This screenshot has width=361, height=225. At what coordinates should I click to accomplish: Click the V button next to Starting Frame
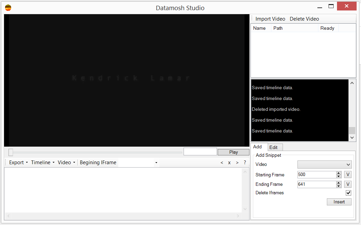tap(348, 175)
